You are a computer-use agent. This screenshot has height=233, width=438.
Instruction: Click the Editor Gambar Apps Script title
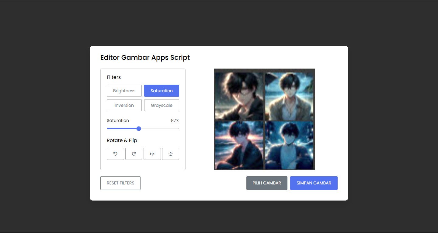point(145,58)
